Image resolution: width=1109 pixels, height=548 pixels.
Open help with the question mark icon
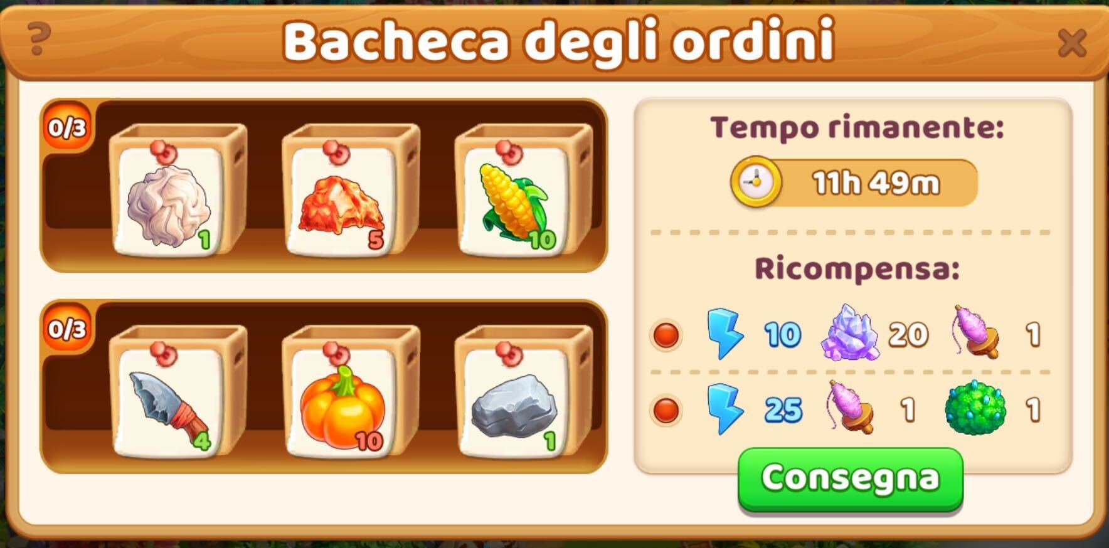click(x=38, y=39)
